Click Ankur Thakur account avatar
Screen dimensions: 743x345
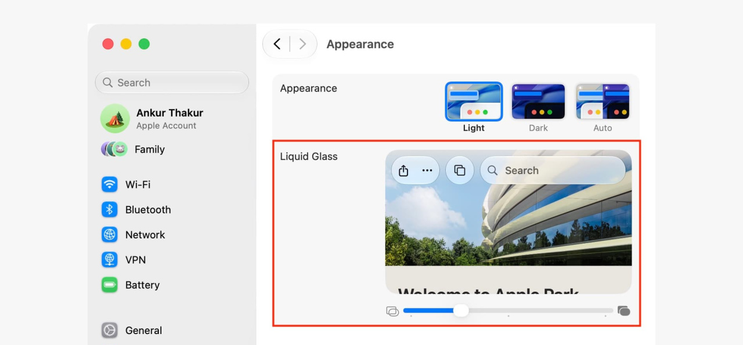[114, 118]
